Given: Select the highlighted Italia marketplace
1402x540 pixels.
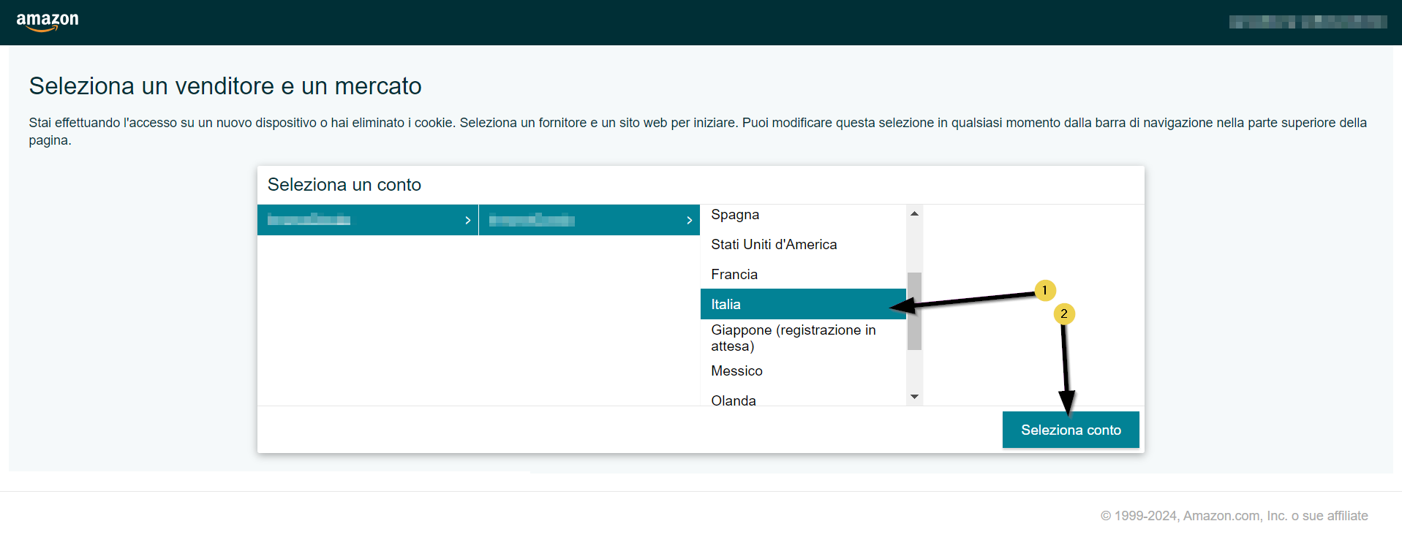Looking at the screenshot, I should click(x=726, y=305).
